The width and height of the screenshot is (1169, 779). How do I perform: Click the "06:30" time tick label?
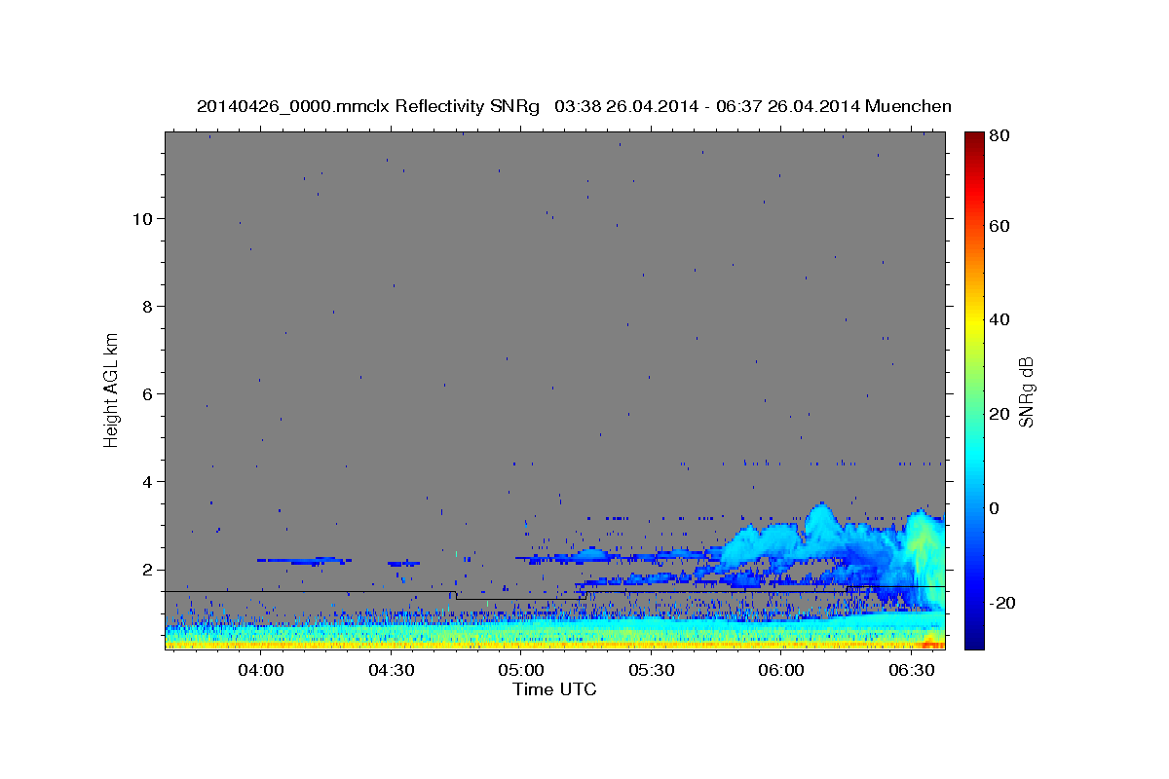(912, 670)
